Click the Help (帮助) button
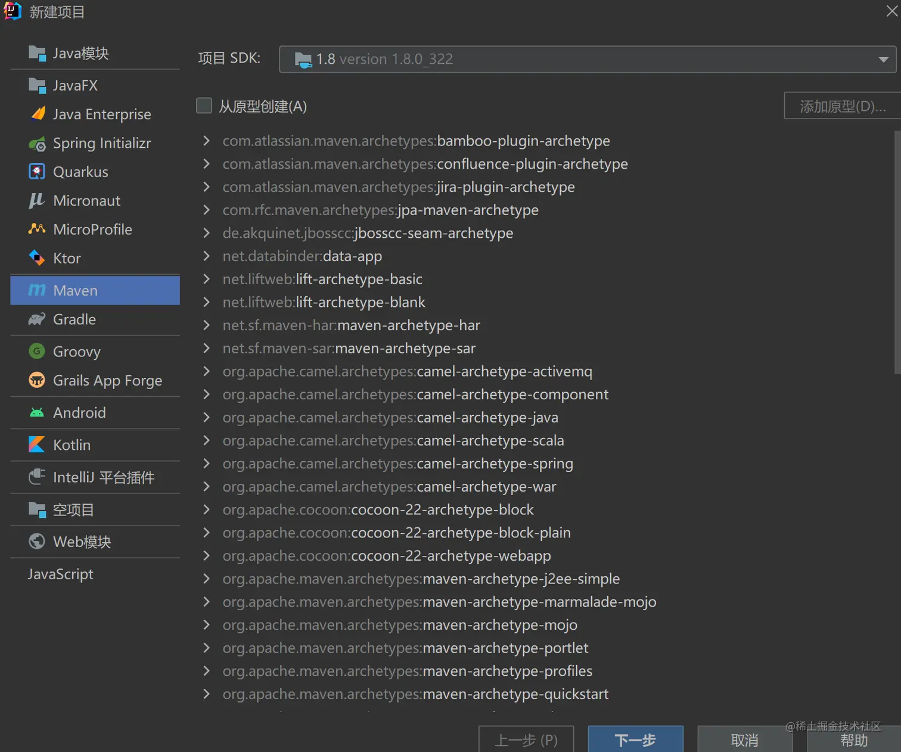Screen dimensions: 901x752 [x=854, y=739]
